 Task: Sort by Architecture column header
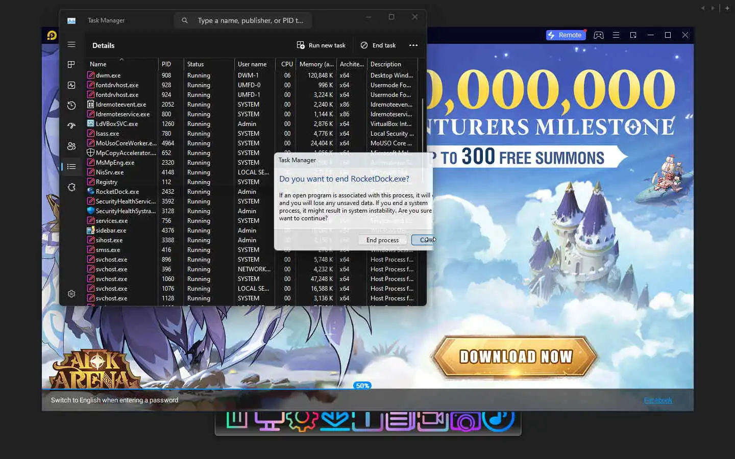click(352, 64)
